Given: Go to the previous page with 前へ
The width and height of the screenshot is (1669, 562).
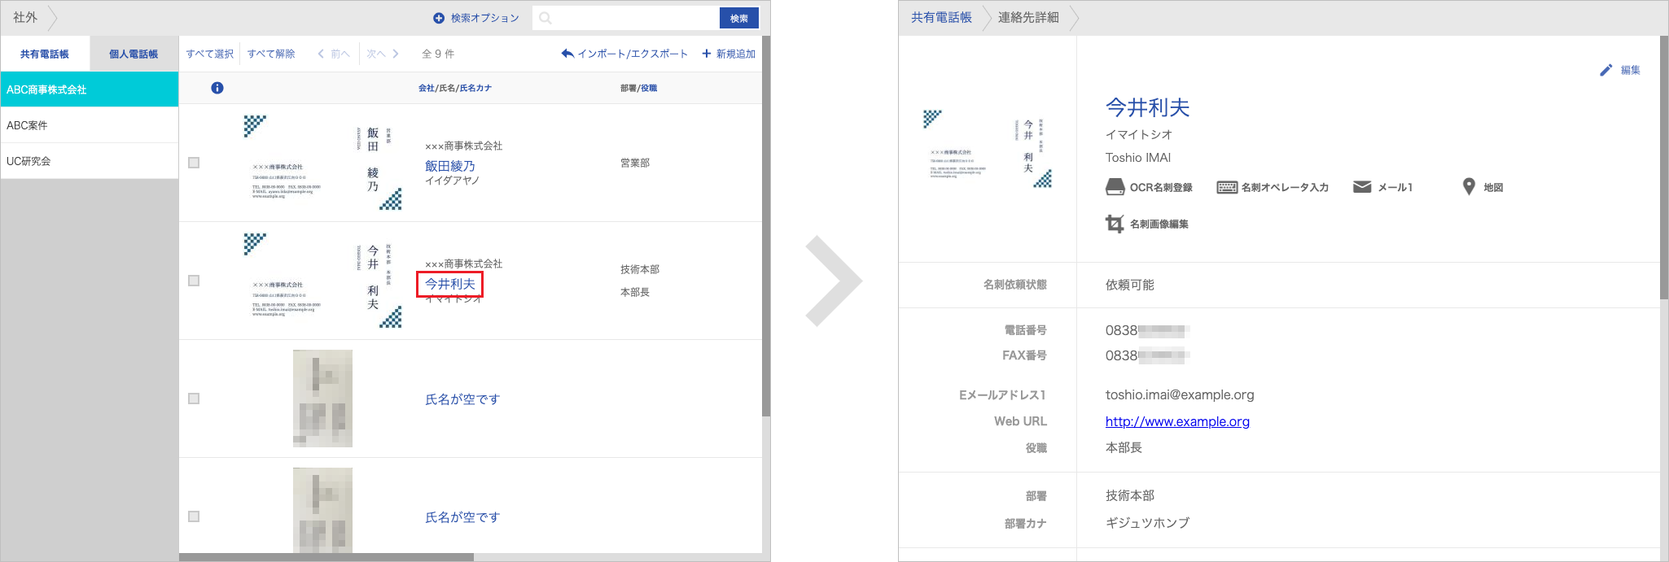Looking at the screenshot, I should (334, 54).
